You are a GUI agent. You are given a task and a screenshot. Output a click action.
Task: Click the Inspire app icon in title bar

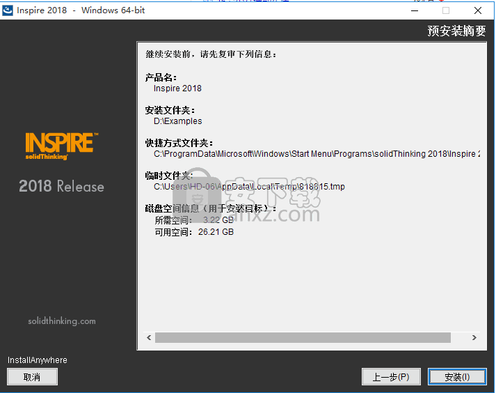click(8, 10)
